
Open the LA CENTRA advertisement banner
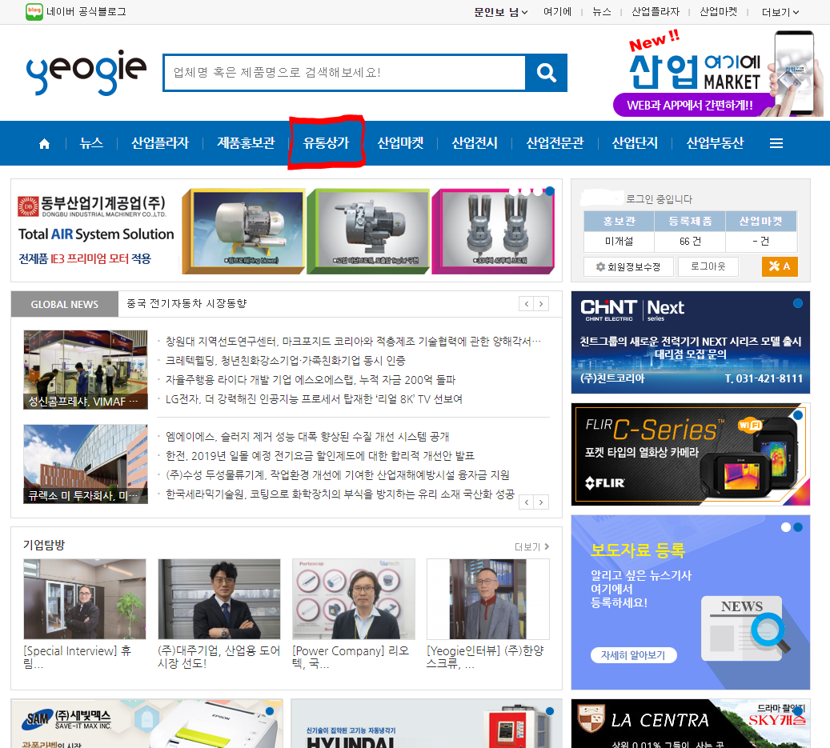pyautogui.click(x=690, y=724)
